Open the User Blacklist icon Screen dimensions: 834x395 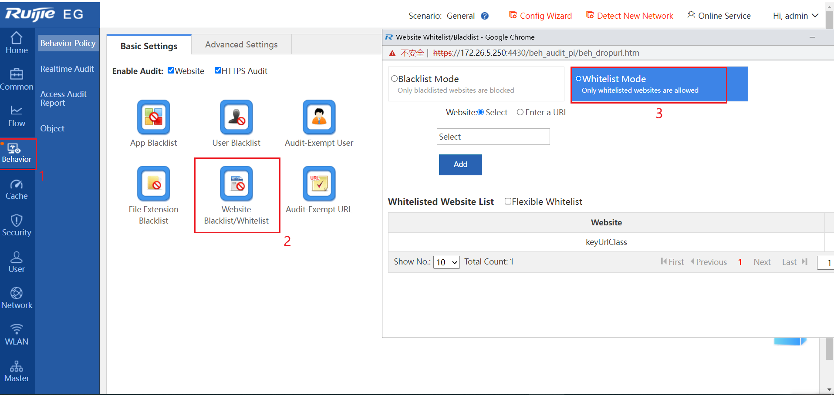236,117
